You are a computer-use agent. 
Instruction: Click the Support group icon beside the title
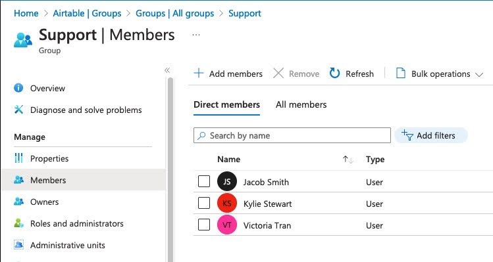[x=23, y=40]
